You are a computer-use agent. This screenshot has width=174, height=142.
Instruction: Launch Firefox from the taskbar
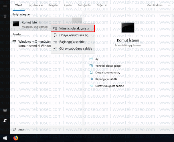[16, 138]
